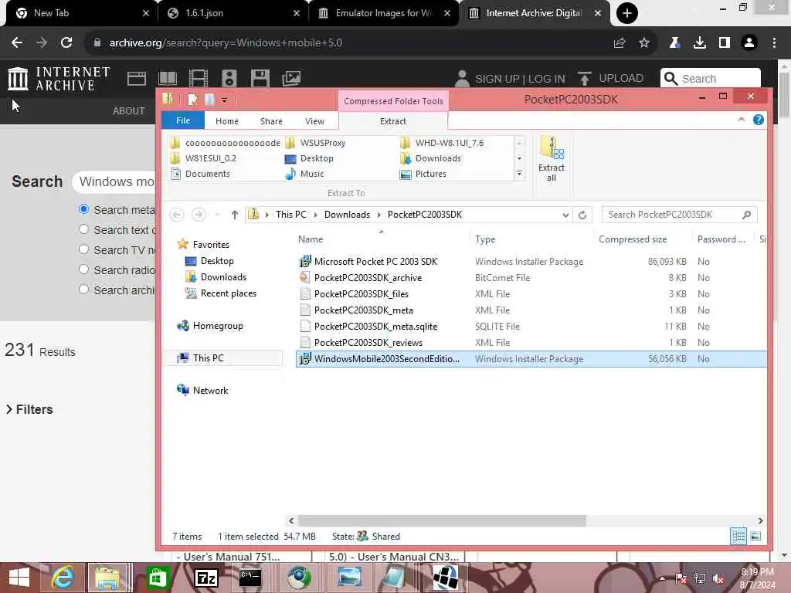The height and width of the screenshot is (593, 791).
Task: Click UPLOAD link
Action: coord(610,78)
